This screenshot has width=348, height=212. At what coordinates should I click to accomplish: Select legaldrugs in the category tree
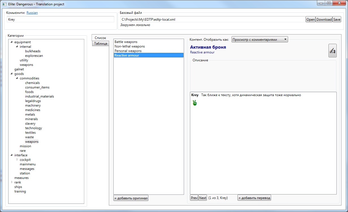point(33,101)
